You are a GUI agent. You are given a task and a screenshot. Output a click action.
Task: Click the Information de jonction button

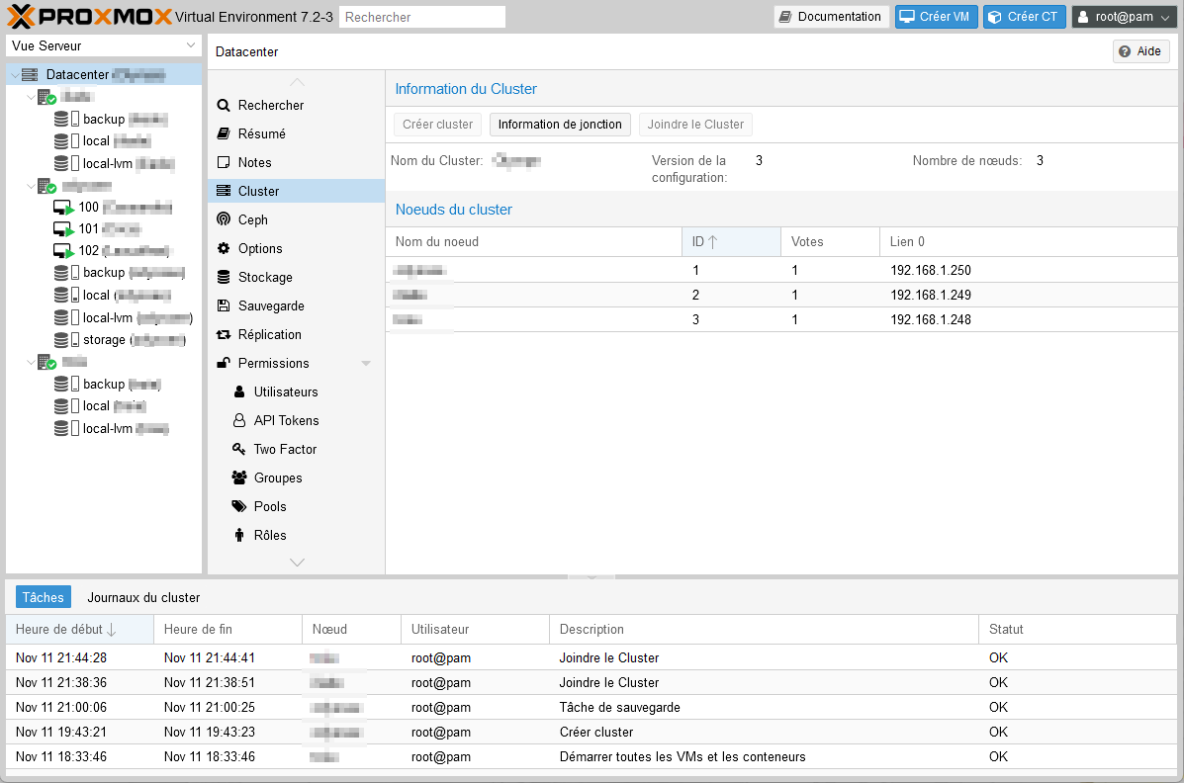pos(560,125)
